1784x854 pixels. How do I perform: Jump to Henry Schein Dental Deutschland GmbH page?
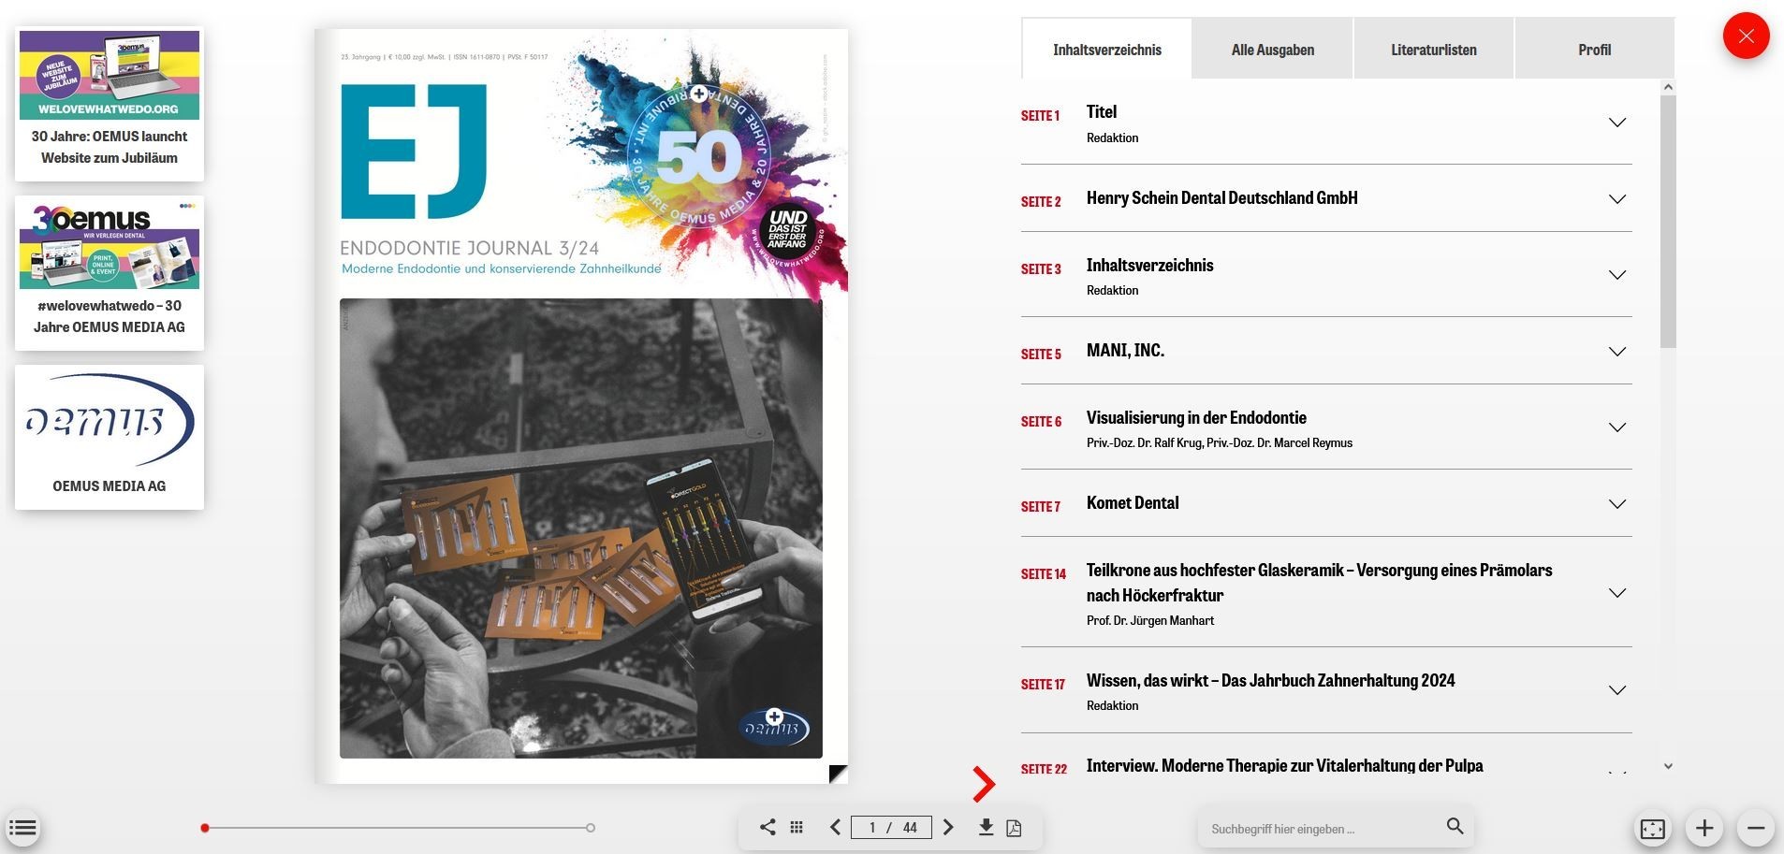[x=1221, y=198]
